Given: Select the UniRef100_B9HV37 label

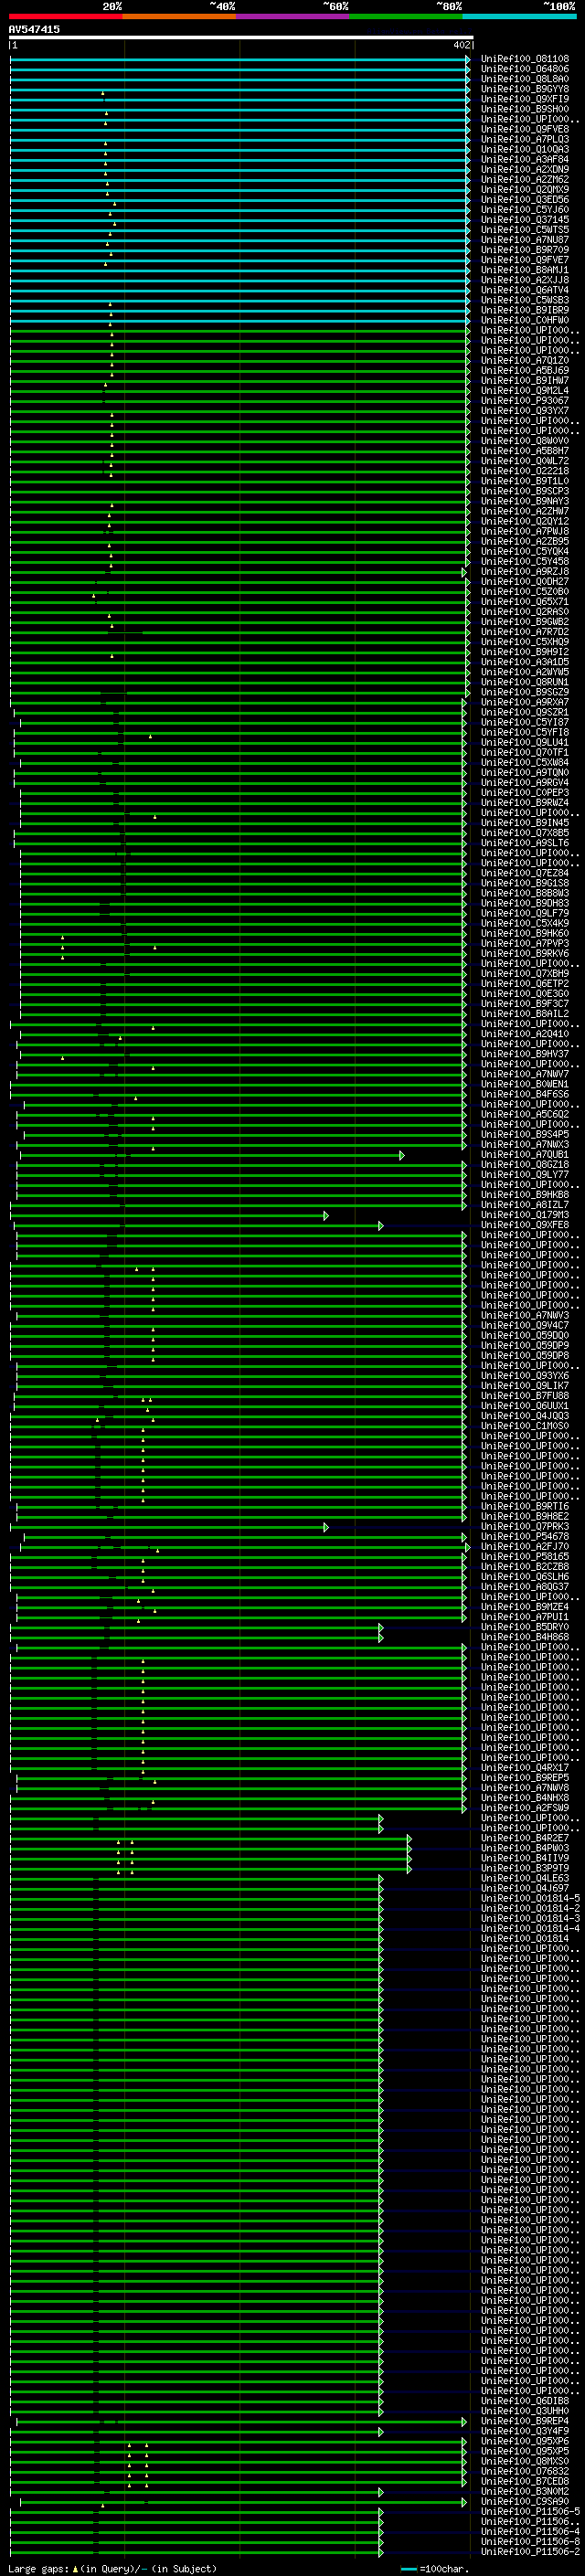Looking at the screenshot, I should [525, 1054].
